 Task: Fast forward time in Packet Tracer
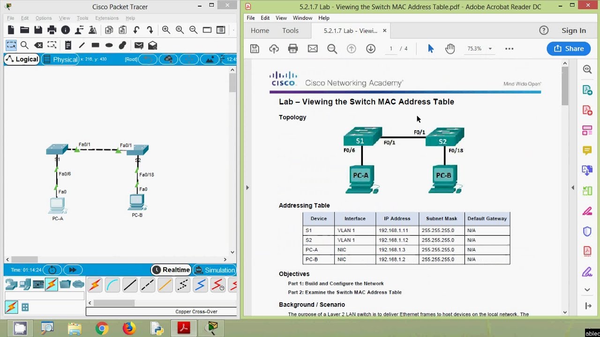73,270
